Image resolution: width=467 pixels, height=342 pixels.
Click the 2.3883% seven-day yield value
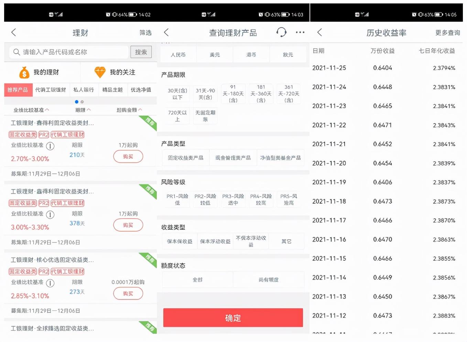coord(444,316)
